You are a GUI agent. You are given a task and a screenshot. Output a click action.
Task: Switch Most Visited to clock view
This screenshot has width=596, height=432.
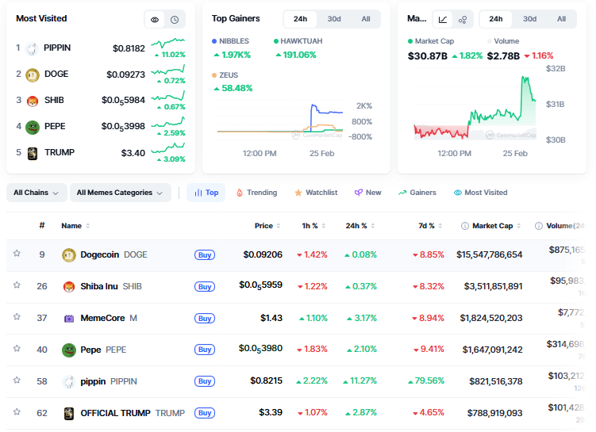tap(175, 20)
